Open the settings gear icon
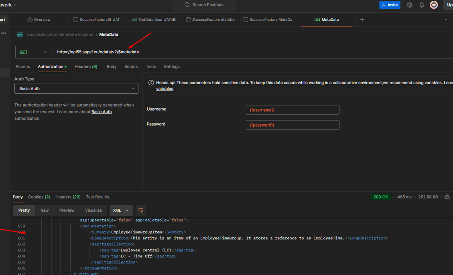This screenshot has width=453, height=275. click(409, 5)
